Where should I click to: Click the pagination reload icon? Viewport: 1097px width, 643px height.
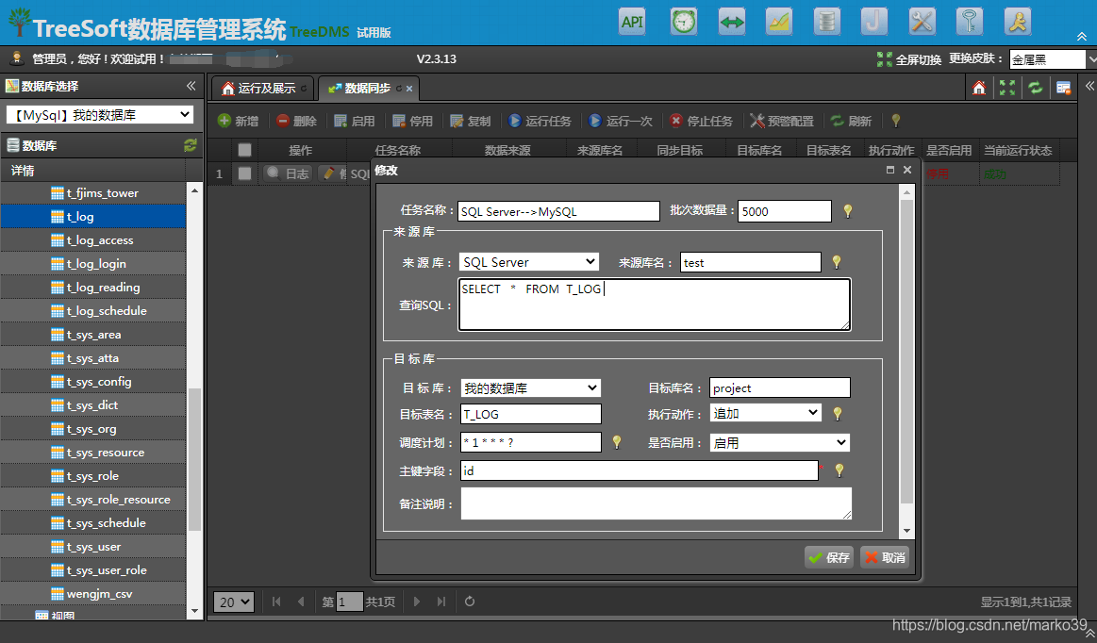pos(470,601)
